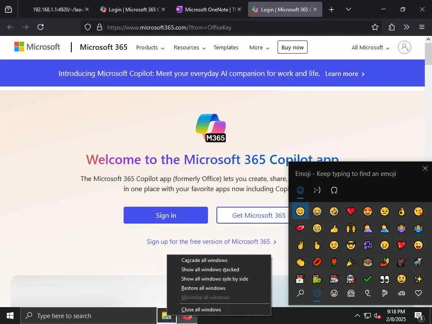The height and width of the screenshot is (324, 432).
Task: Expand the All Microsoft dropdown
Action: [370, 47]
